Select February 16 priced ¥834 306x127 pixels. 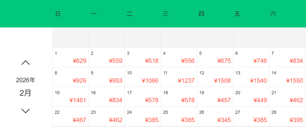point(106,97)
